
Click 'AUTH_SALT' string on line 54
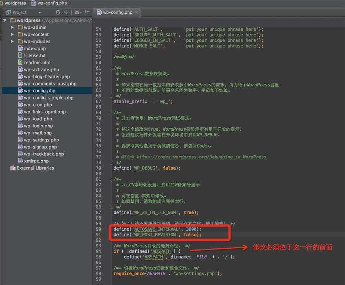coord(146,29)
